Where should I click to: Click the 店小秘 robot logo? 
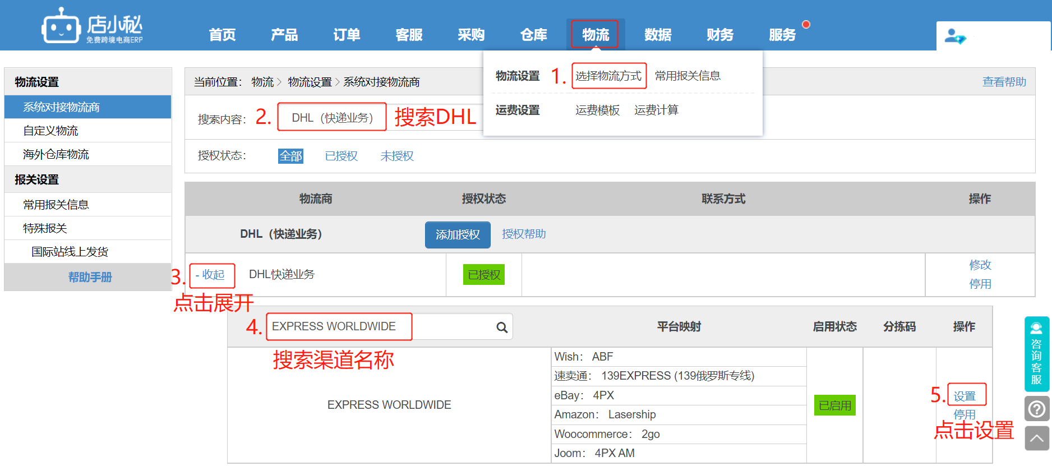pyautogui.click(x=92, y=26)
